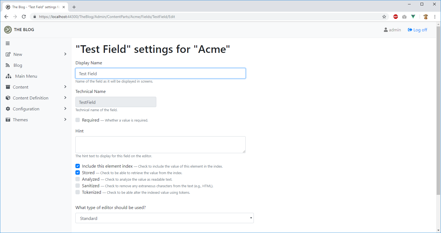The height and width of the screenshot is (233, 441).
Task: Click the Blog RSS feed icon
Action: click(8, 65)
